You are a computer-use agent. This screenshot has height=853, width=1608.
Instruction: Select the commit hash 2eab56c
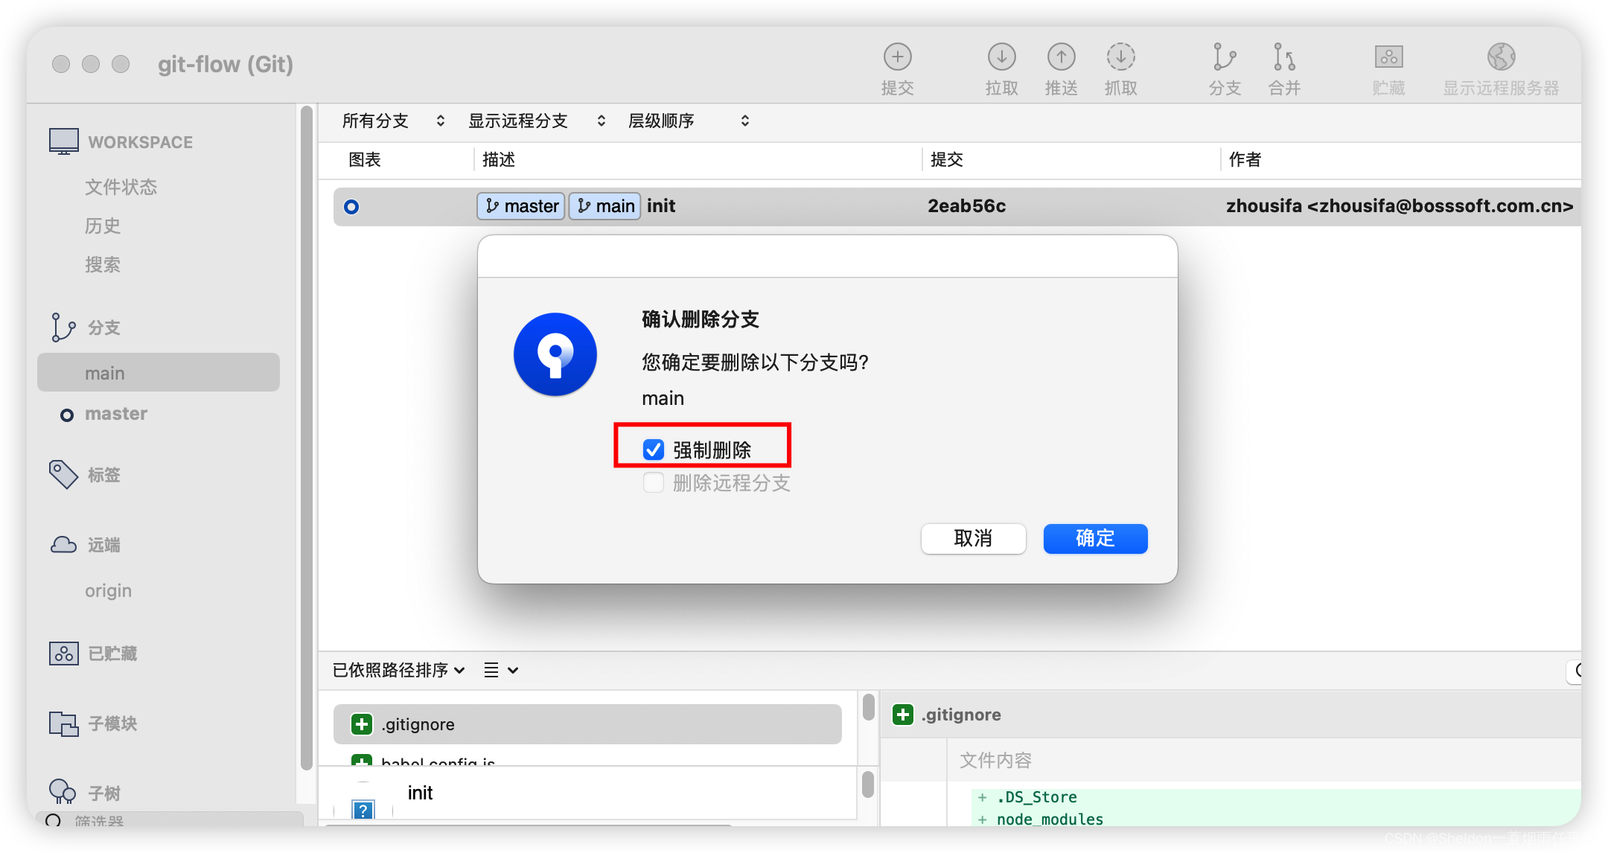click(x=966, y=206)
